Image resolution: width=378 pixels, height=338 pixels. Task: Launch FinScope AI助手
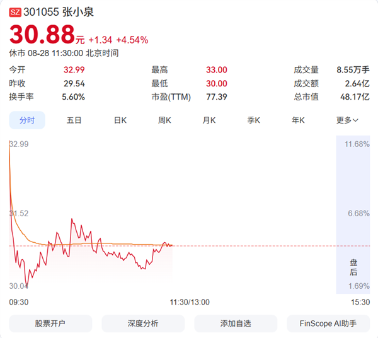coord(328,323)
